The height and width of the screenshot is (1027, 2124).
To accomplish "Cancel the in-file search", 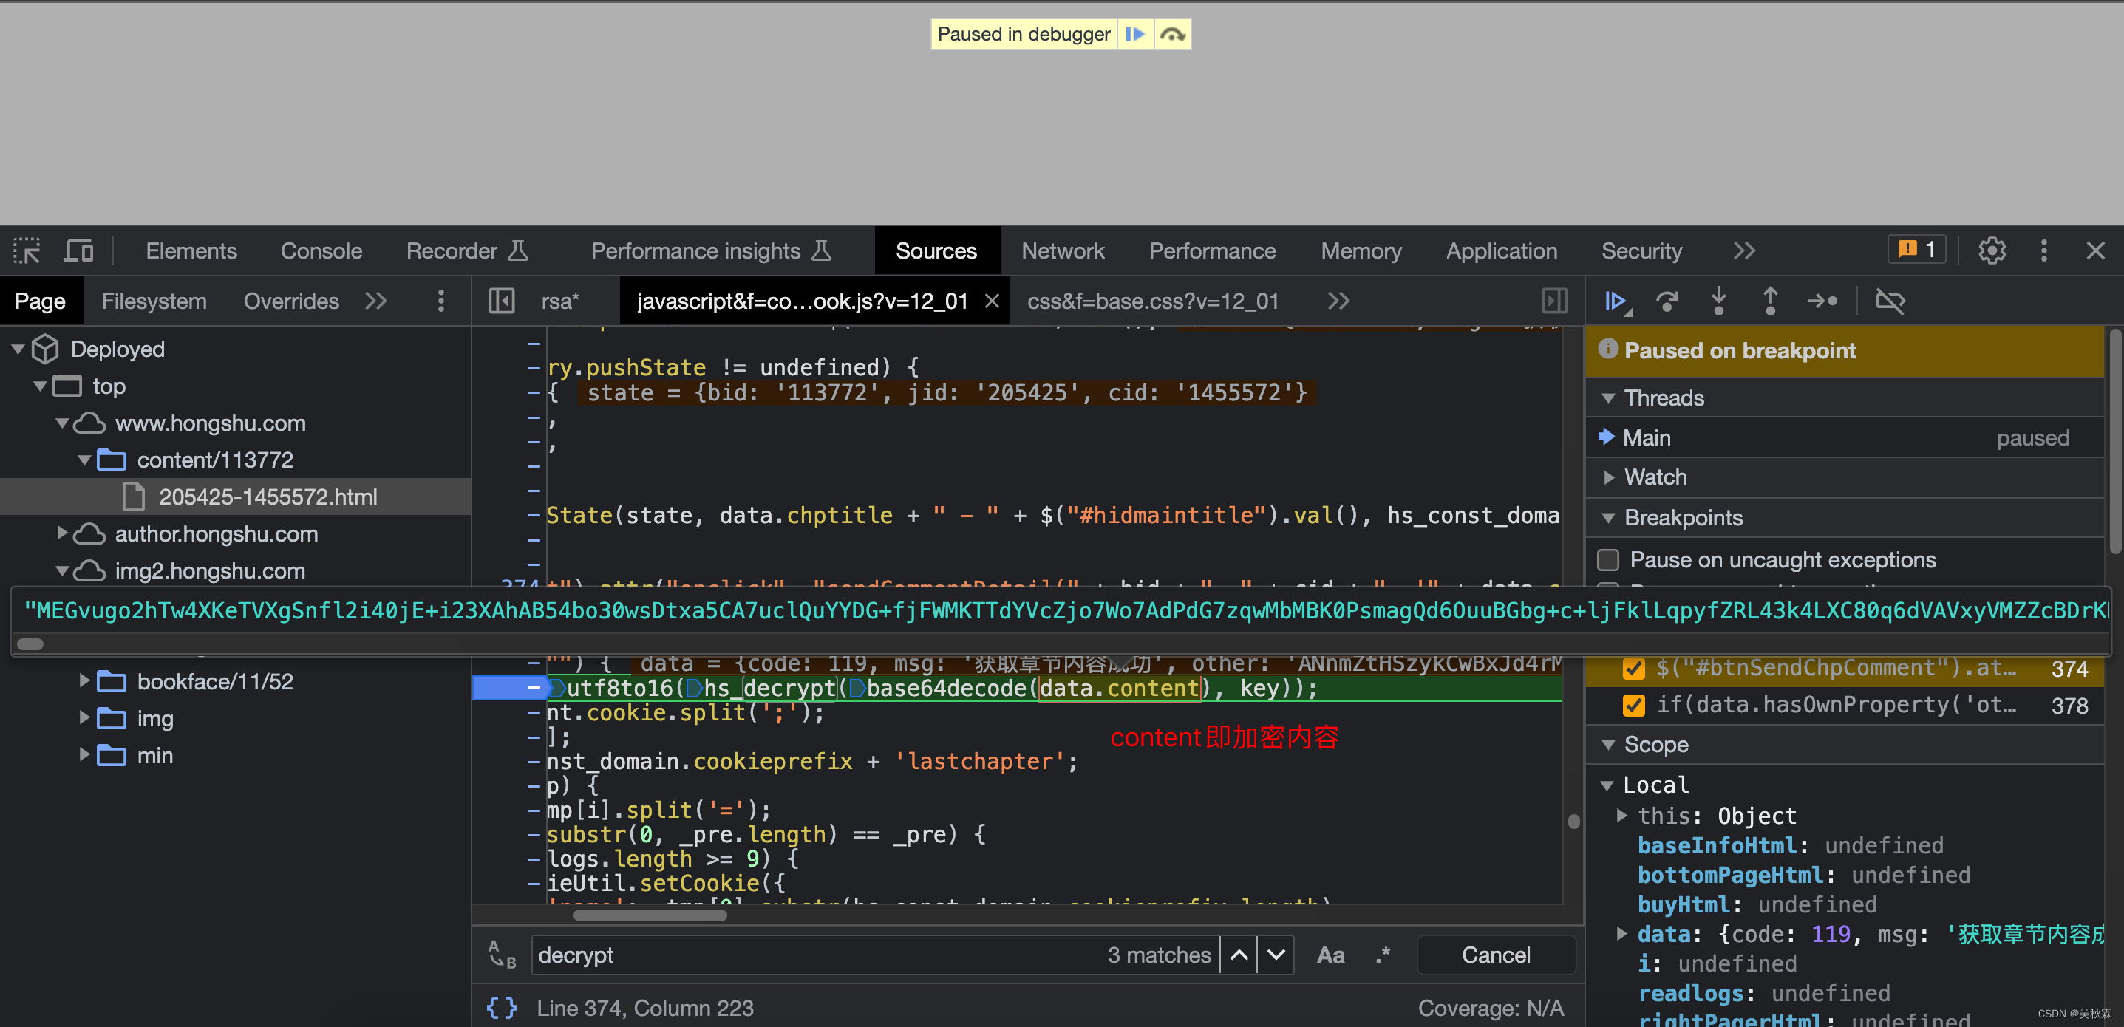I will point(1496,955).
